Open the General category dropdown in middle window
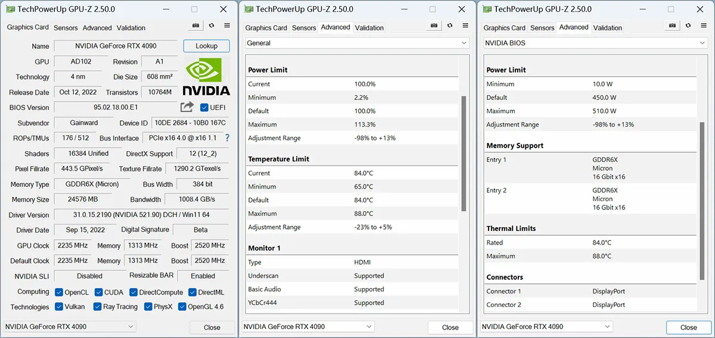The image size is (715, 338). [357, 43]
